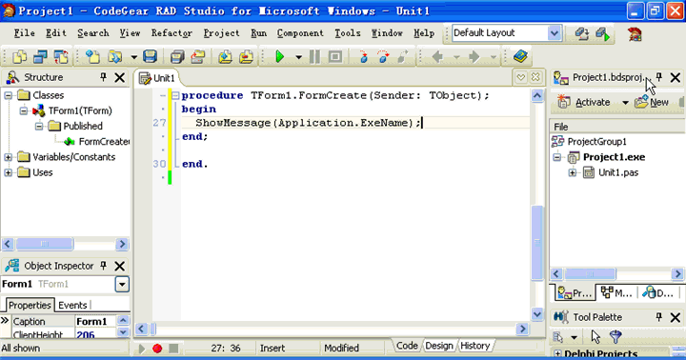This screenshot has width=686, height=360.
Task: Click the Open file toolbar icon
Action: click(x=115, y=56)
